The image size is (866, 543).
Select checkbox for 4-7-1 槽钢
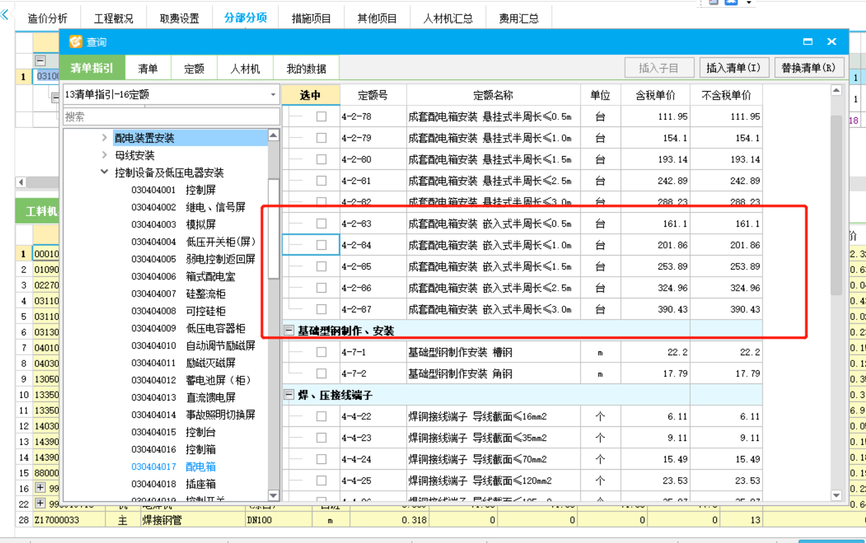(321, 353)
